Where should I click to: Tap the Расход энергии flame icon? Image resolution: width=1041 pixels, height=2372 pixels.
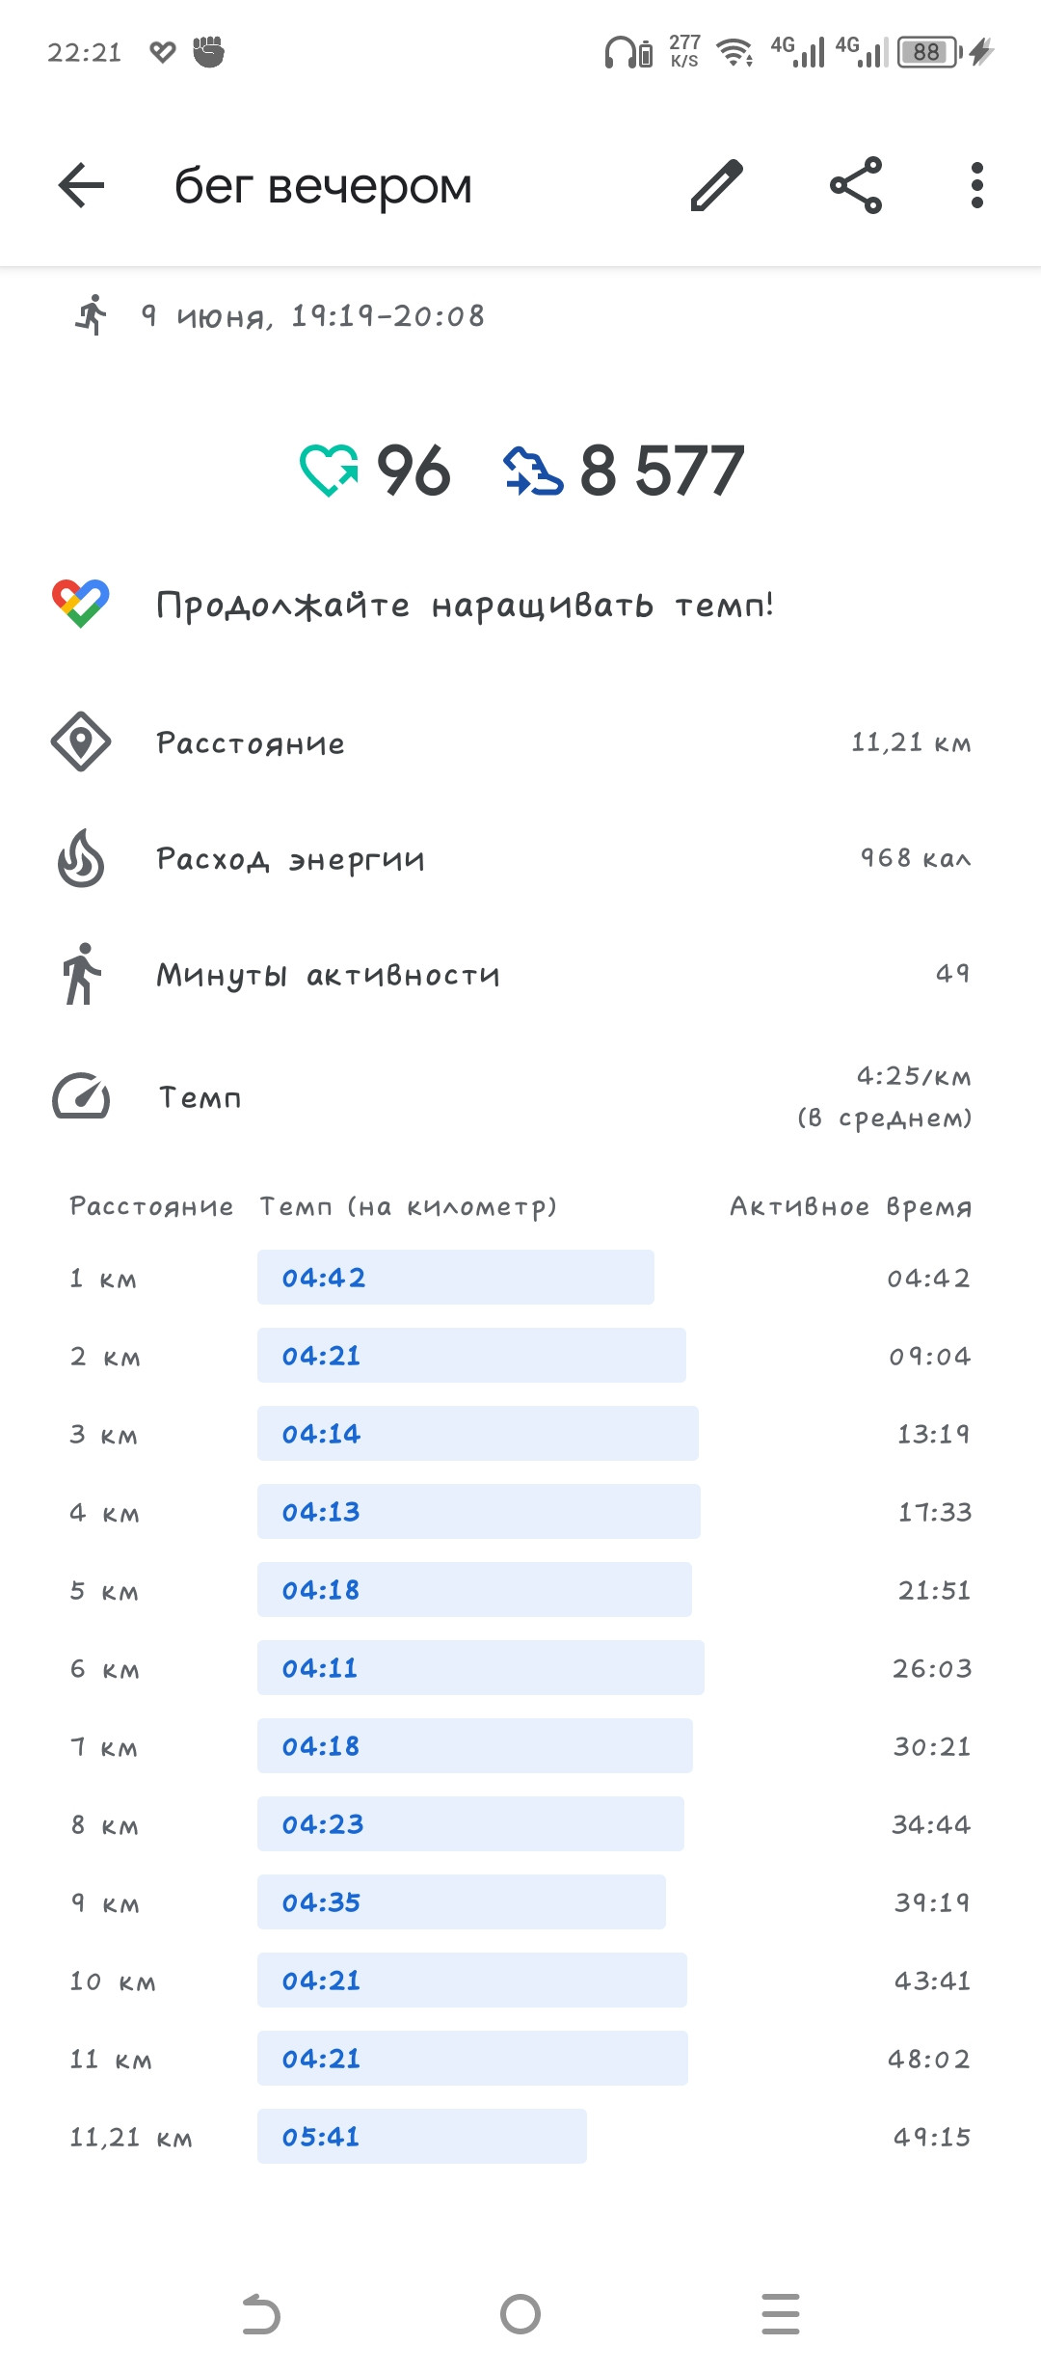(x=81, y=858)
